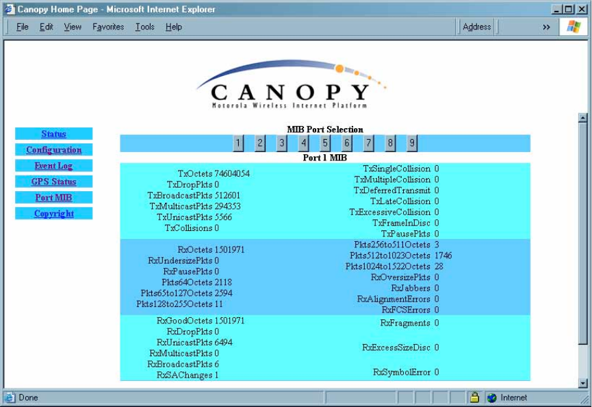Image resolution: width=592 pixels, height=407 pixels.
Task: Click the Port 1 MIB heading
Action: point(324,158)
